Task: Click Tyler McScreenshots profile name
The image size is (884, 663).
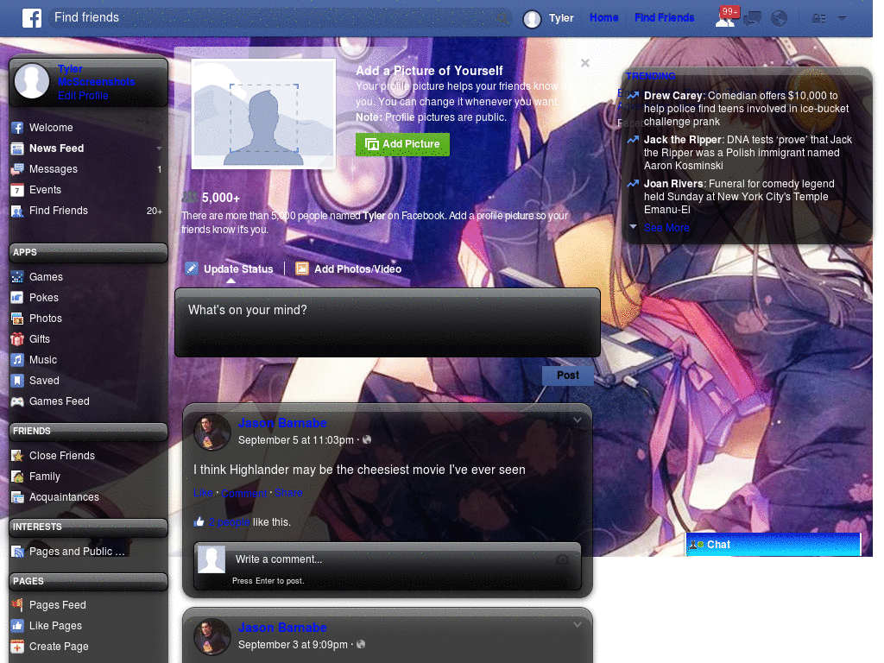Action: [97, 75]
